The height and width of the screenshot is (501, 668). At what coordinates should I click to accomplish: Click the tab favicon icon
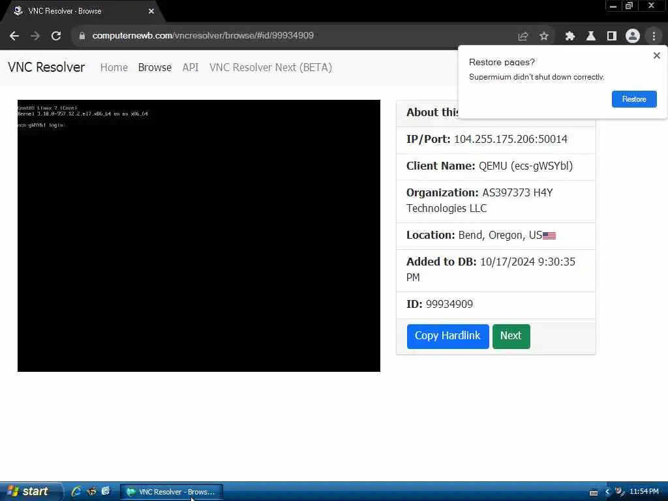(x=18, y=11)
